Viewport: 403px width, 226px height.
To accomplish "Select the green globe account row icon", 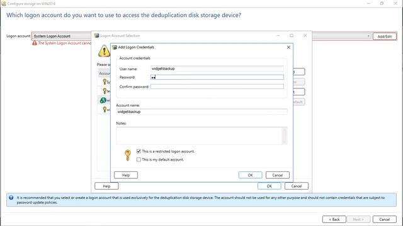I will 103,100.
